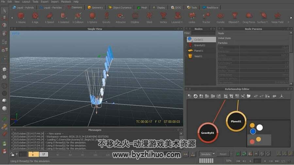Add a k Isolated daemon
The width and height of the screenshot is (294, 165).
(64, 18)
